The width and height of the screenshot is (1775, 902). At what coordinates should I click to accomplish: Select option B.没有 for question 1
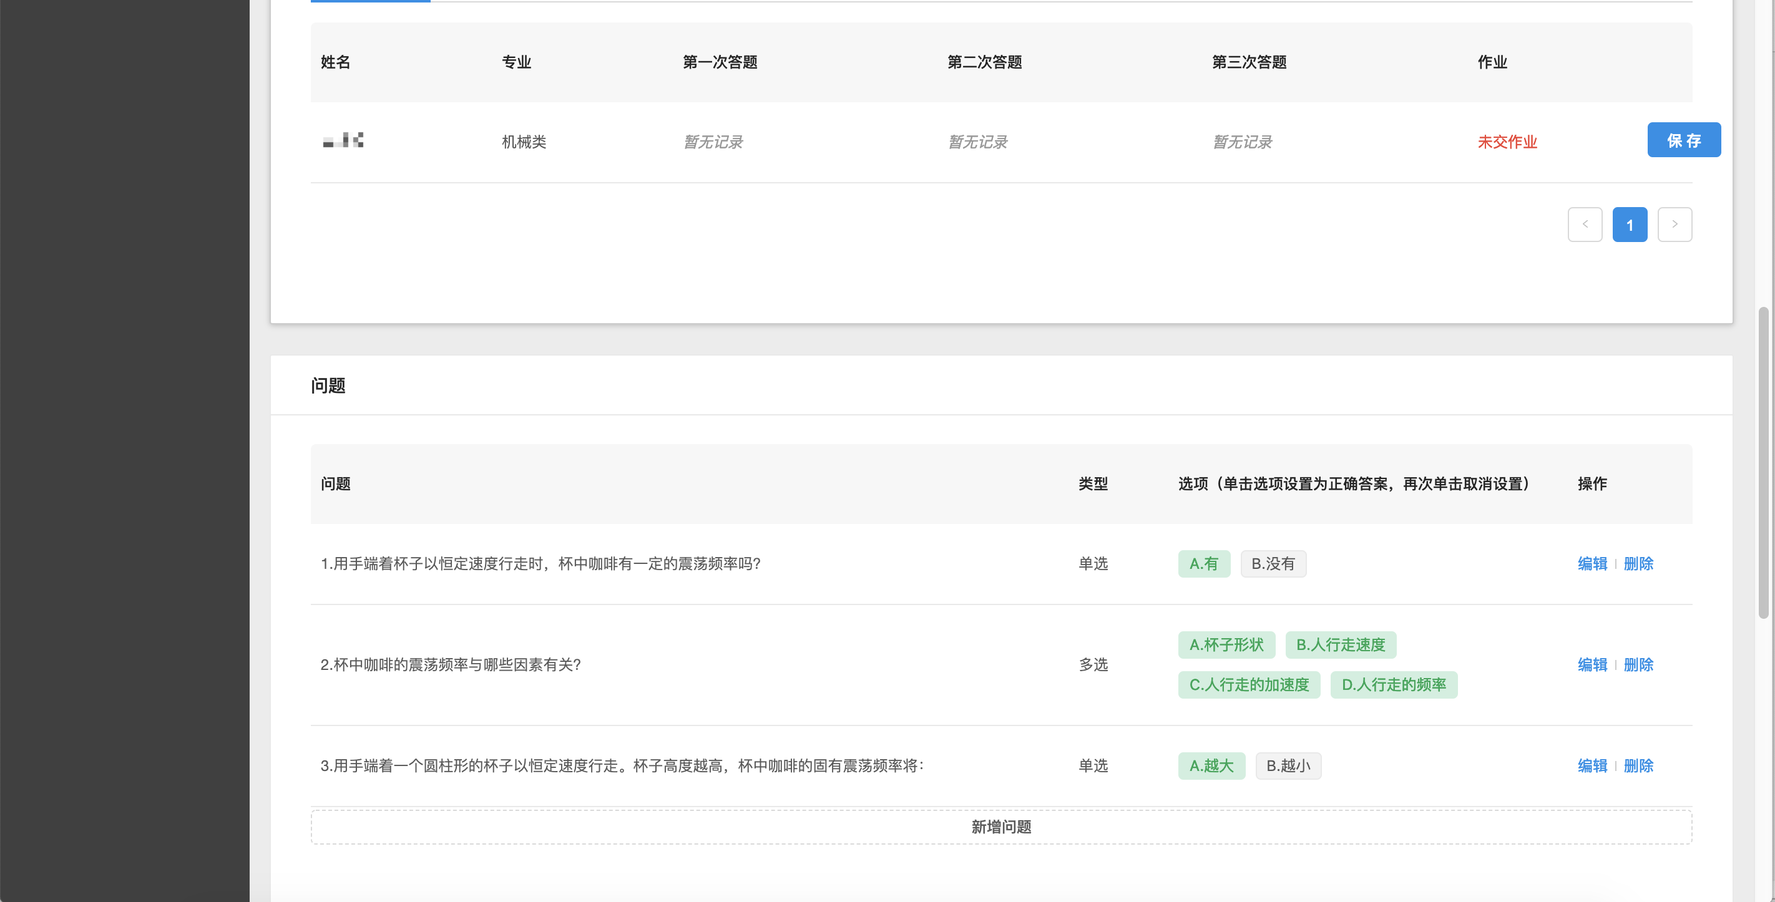(1273, 563)
